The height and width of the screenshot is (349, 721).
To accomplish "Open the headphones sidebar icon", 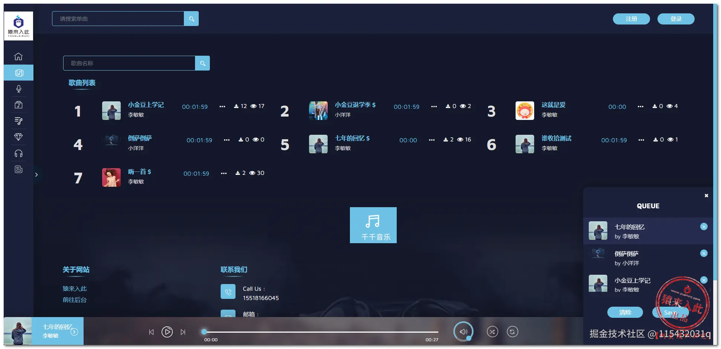I will coord(19,153).
